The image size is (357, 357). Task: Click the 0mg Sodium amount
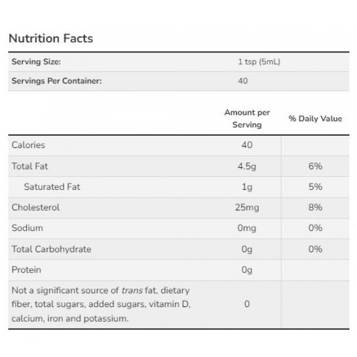pyautogui.click(x=247, y=228)
